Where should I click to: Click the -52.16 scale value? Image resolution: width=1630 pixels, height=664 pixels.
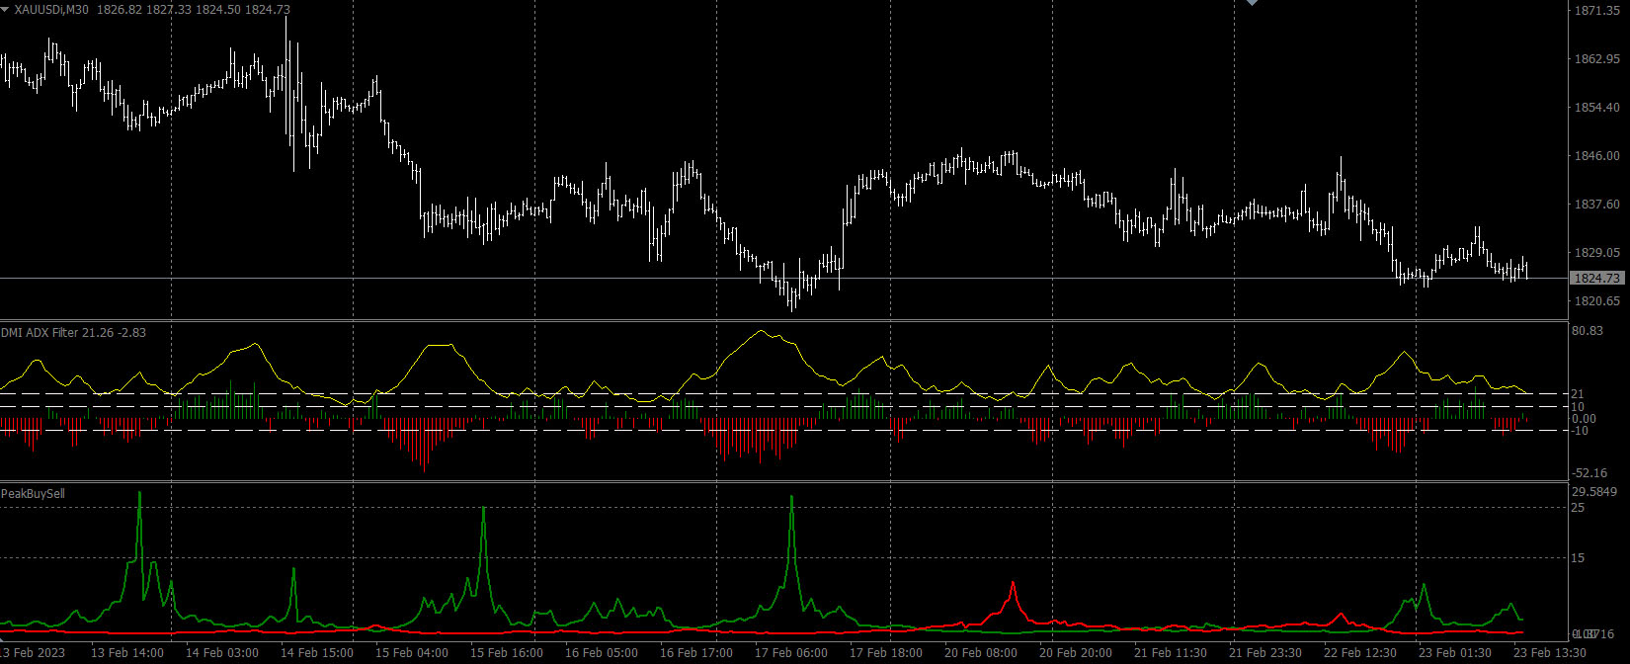coord(1589,473)
